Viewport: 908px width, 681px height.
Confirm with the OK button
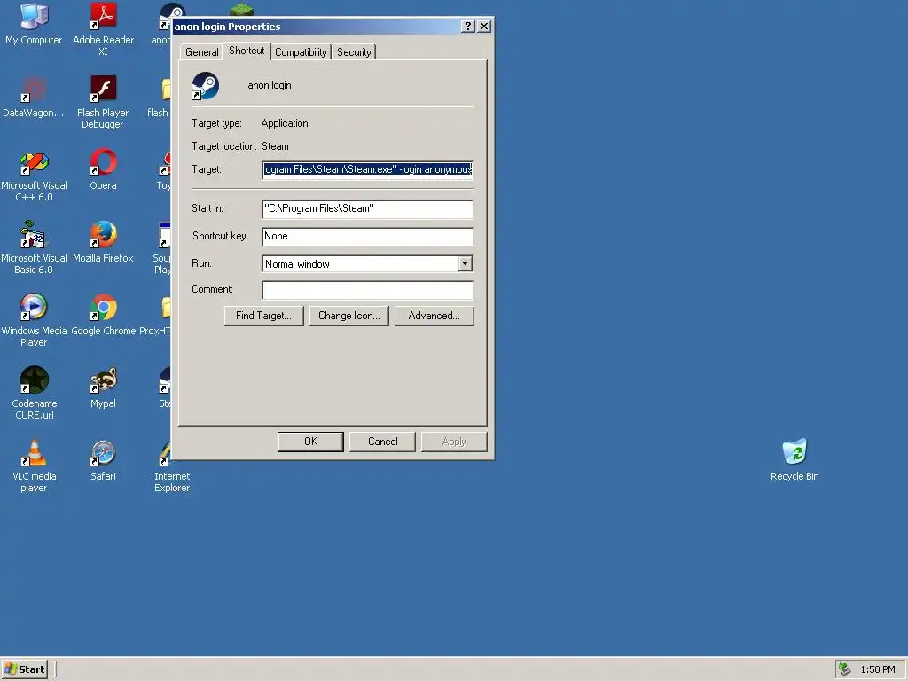tap(310, 442)
